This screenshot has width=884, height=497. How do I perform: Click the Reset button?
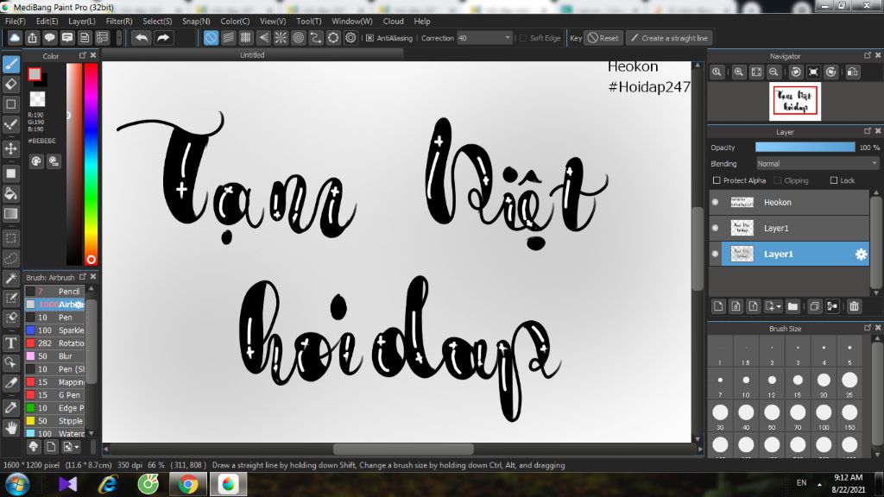coord(603,38)
